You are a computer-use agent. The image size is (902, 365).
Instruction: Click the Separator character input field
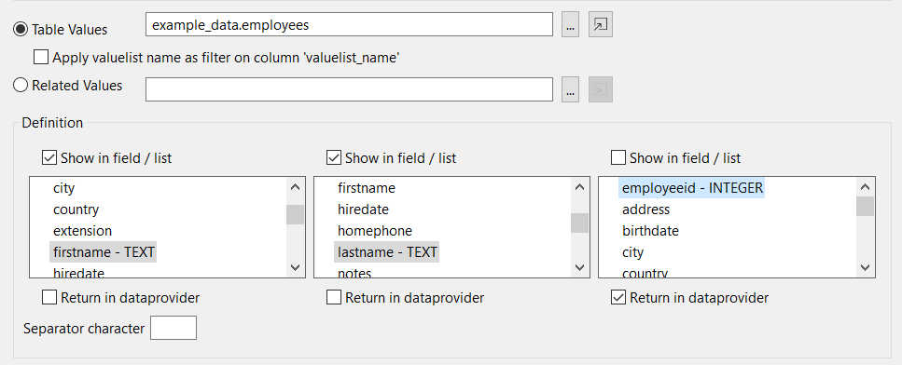(173, 328)
